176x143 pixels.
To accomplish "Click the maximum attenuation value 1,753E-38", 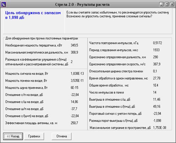I will [159, 128].
